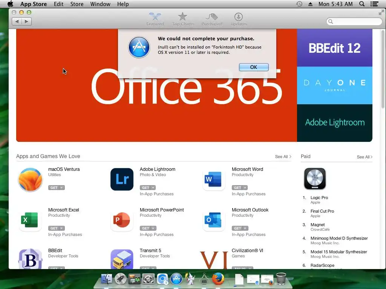386x289 pixels.
Task: Open Finder from the dock
Action: 107,279
